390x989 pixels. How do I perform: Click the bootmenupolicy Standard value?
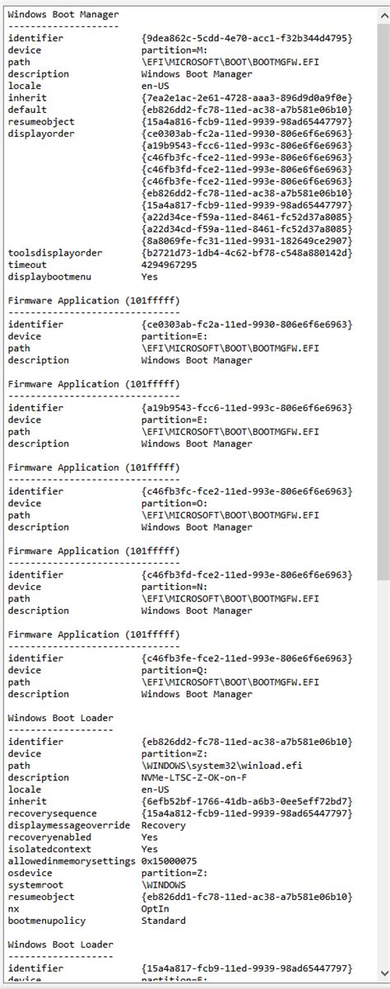(x=164, y=921)
